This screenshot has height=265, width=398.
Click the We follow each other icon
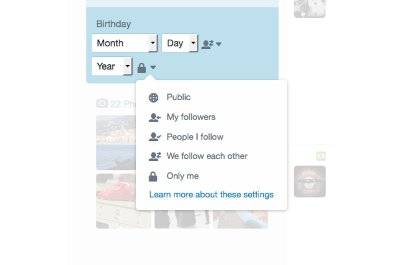[154, 156]
